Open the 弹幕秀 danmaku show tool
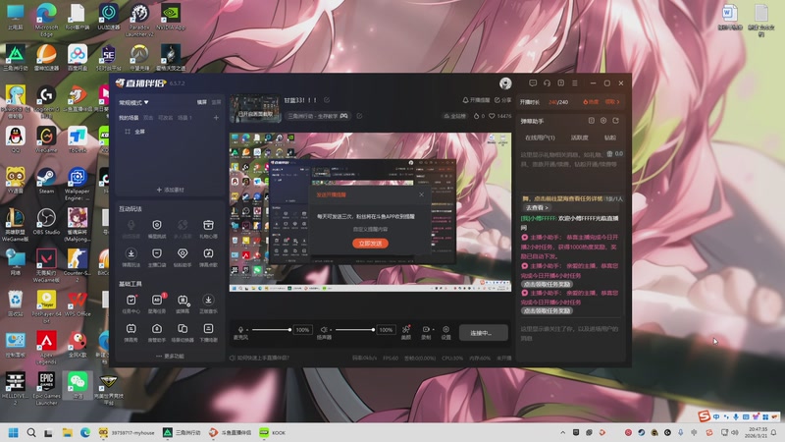The width and height of the screenshot is (785, 442). (131, 332)
